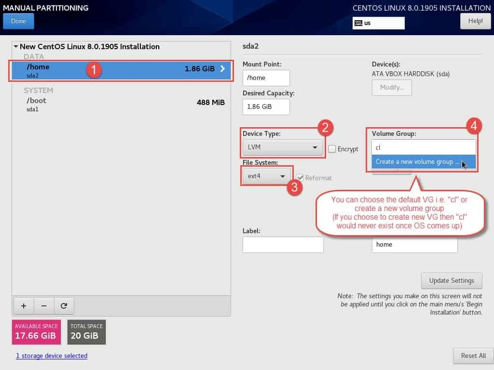Open the "1 storage device selected" link
494x370 pixels.
coord(52,356)
